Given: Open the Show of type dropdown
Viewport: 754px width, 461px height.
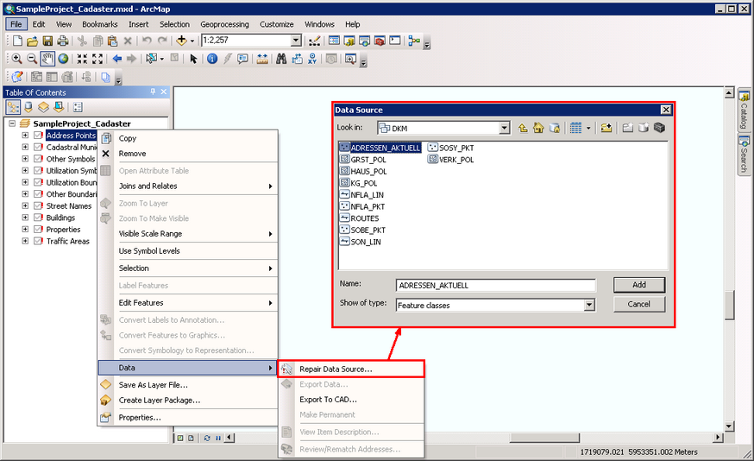Looking at the screenshot, I should (589, 305).
